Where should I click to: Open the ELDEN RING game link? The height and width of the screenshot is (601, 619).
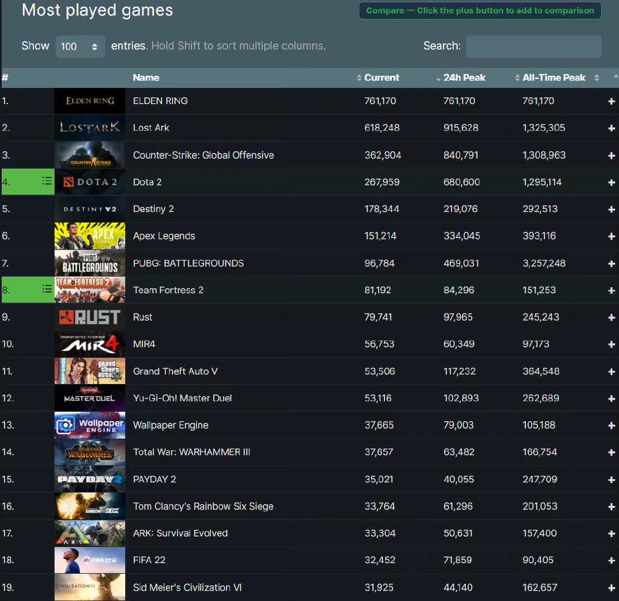(x=160, y=101)
